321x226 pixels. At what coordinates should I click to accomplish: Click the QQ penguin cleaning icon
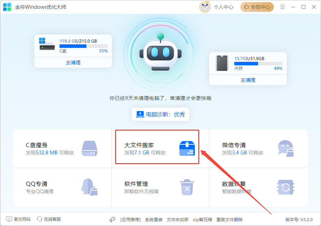coord(90,187)
